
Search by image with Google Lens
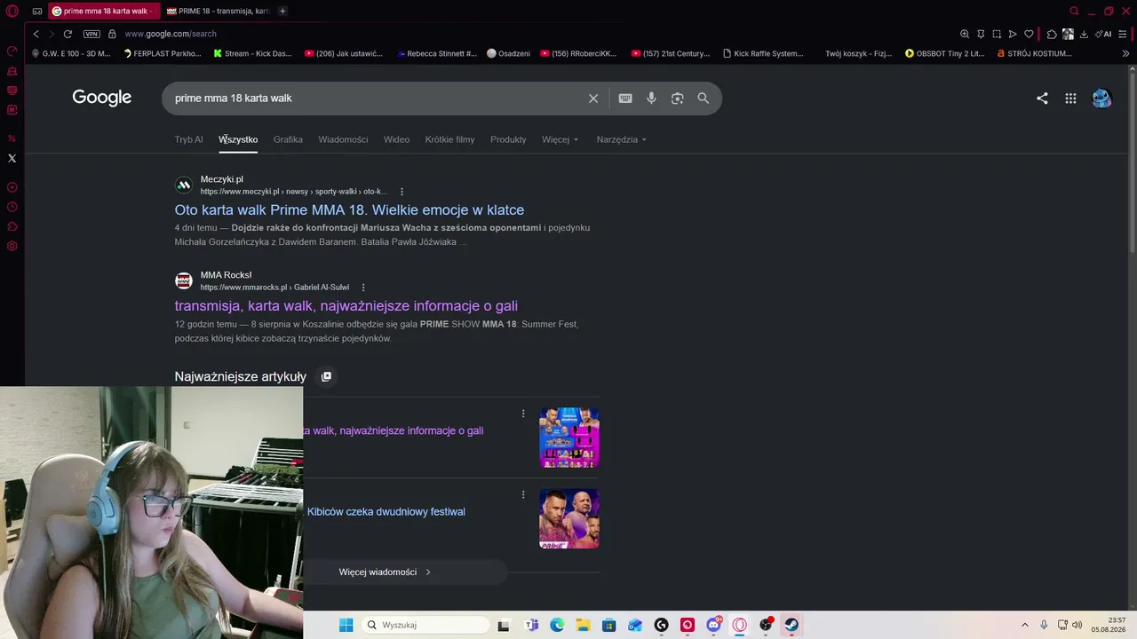(677, 99)
